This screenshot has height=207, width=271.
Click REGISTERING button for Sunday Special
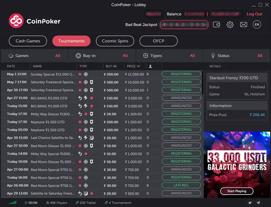[x=181, y=74]
